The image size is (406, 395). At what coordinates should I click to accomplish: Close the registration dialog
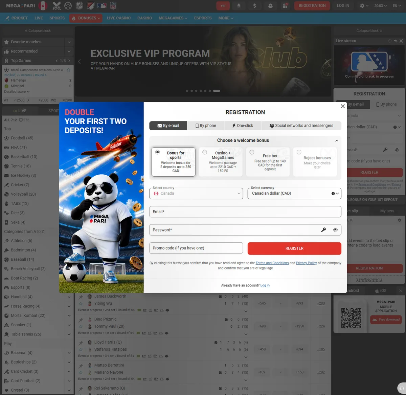[343, 106]
